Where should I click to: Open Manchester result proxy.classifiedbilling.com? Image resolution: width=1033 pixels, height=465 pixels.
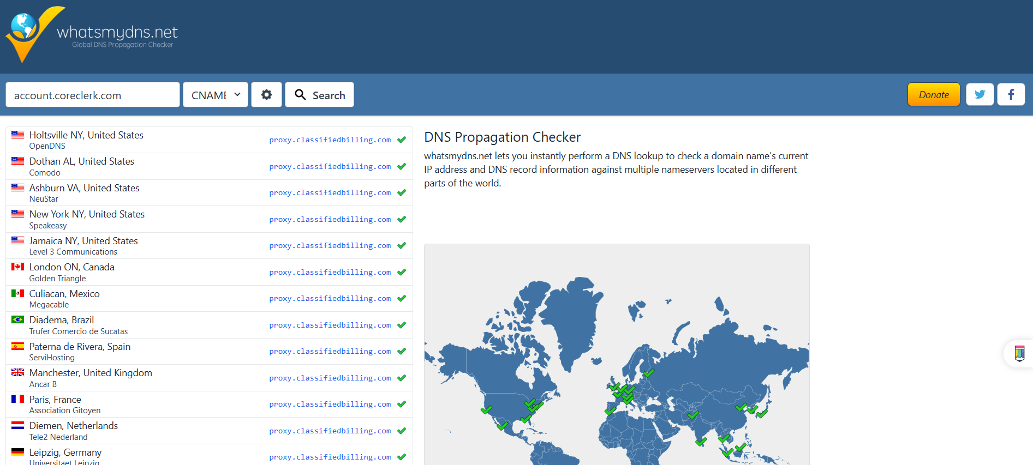point(330,378)
